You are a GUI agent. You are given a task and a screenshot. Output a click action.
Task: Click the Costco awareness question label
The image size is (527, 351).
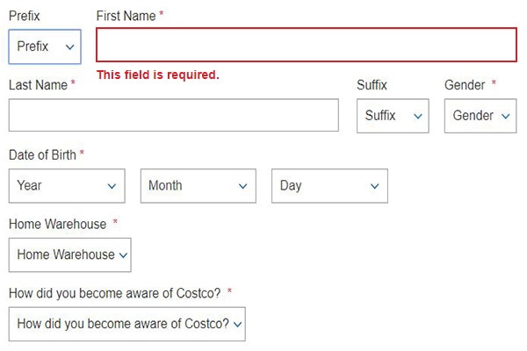click(114, 292)
